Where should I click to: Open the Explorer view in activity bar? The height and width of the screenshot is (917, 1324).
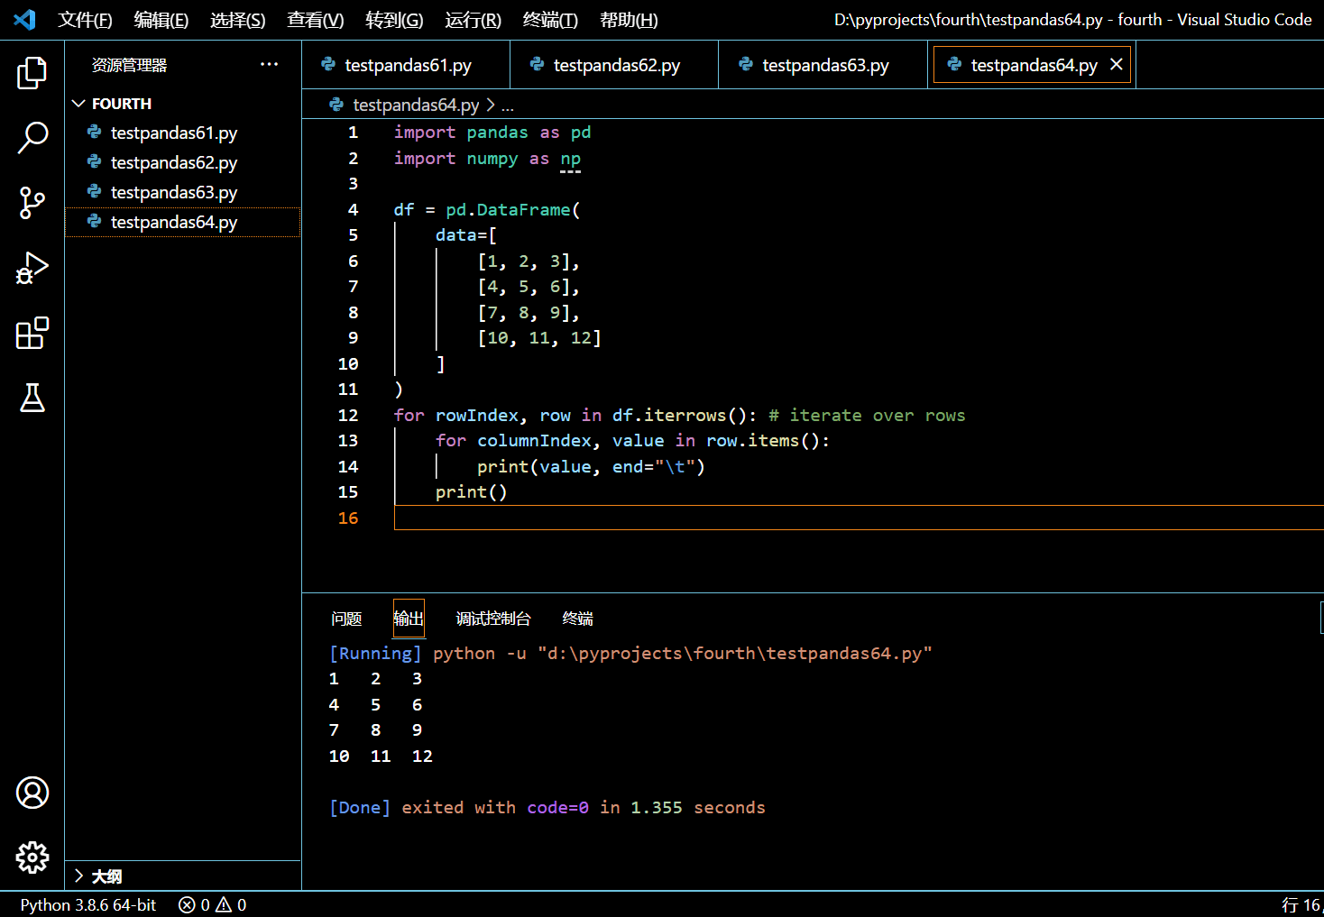coord(32,73)
